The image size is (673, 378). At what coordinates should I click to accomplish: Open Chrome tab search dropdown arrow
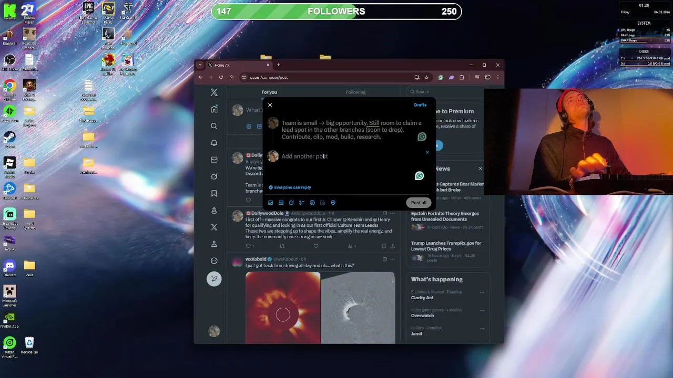(200, 65)
